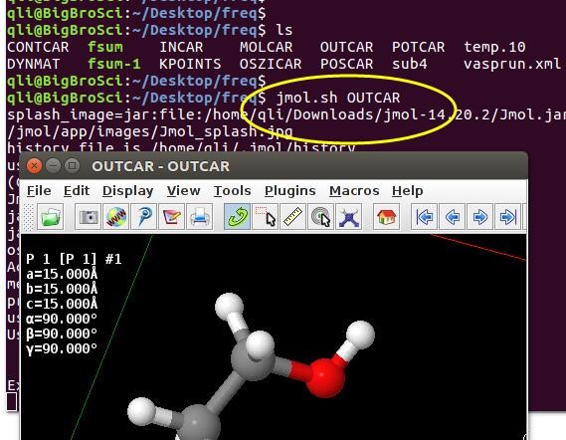Toggle the measurement ruler tool
The width and height of the screenshot is (566, 440).
click(292, 217)
